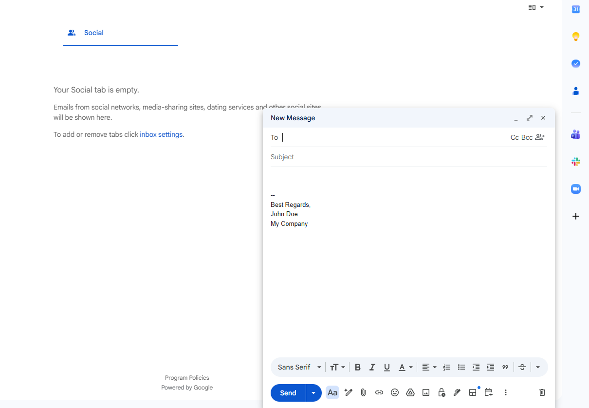Image resolution: width=589 pixels, height=408 pixels.
Task: Add Cc recipients
Action: [x=515, y=137]
